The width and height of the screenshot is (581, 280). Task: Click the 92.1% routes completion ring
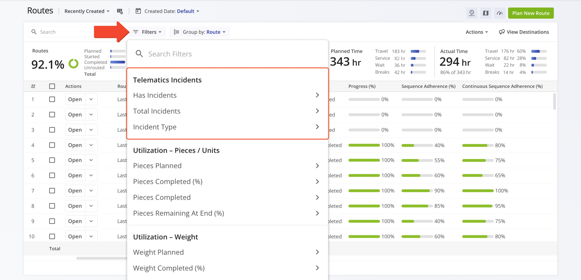point(73,64)
